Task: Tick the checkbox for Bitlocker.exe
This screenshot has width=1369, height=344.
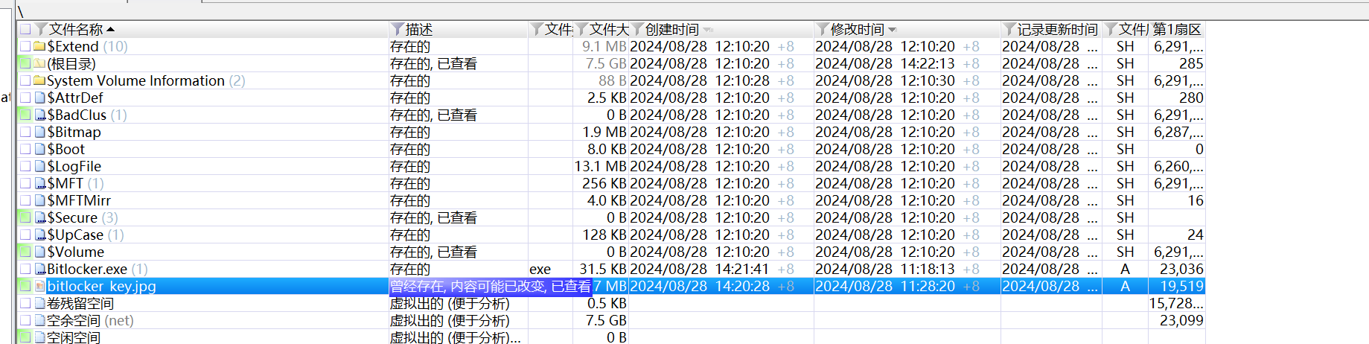Action: 25,269
